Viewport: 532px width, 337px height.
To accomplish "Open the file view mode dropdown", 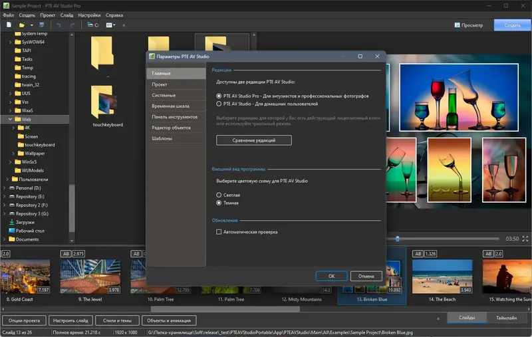I will (110, 25).
